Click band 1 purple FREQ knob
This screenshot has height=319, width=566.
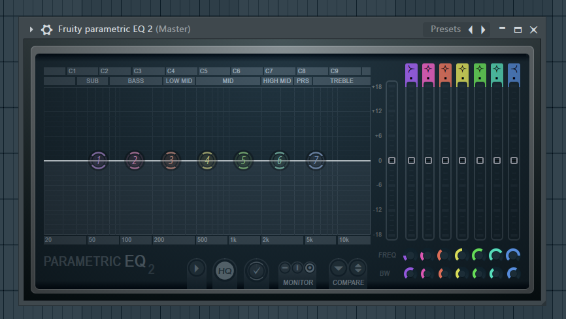[x=409, y=256]
